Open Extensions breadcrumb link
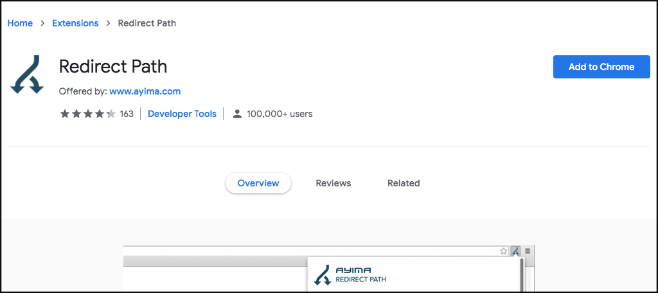The image size is (658, 293). pos(75,23)
